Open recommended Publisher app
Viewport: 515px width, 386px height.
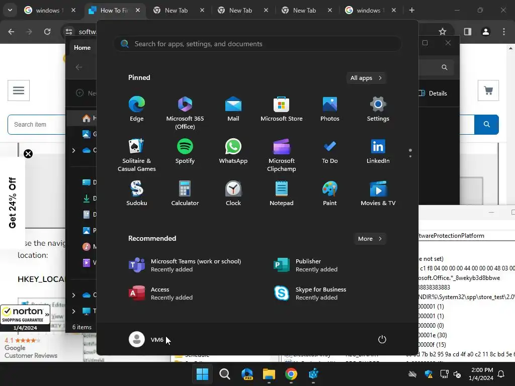click(305, 265)
